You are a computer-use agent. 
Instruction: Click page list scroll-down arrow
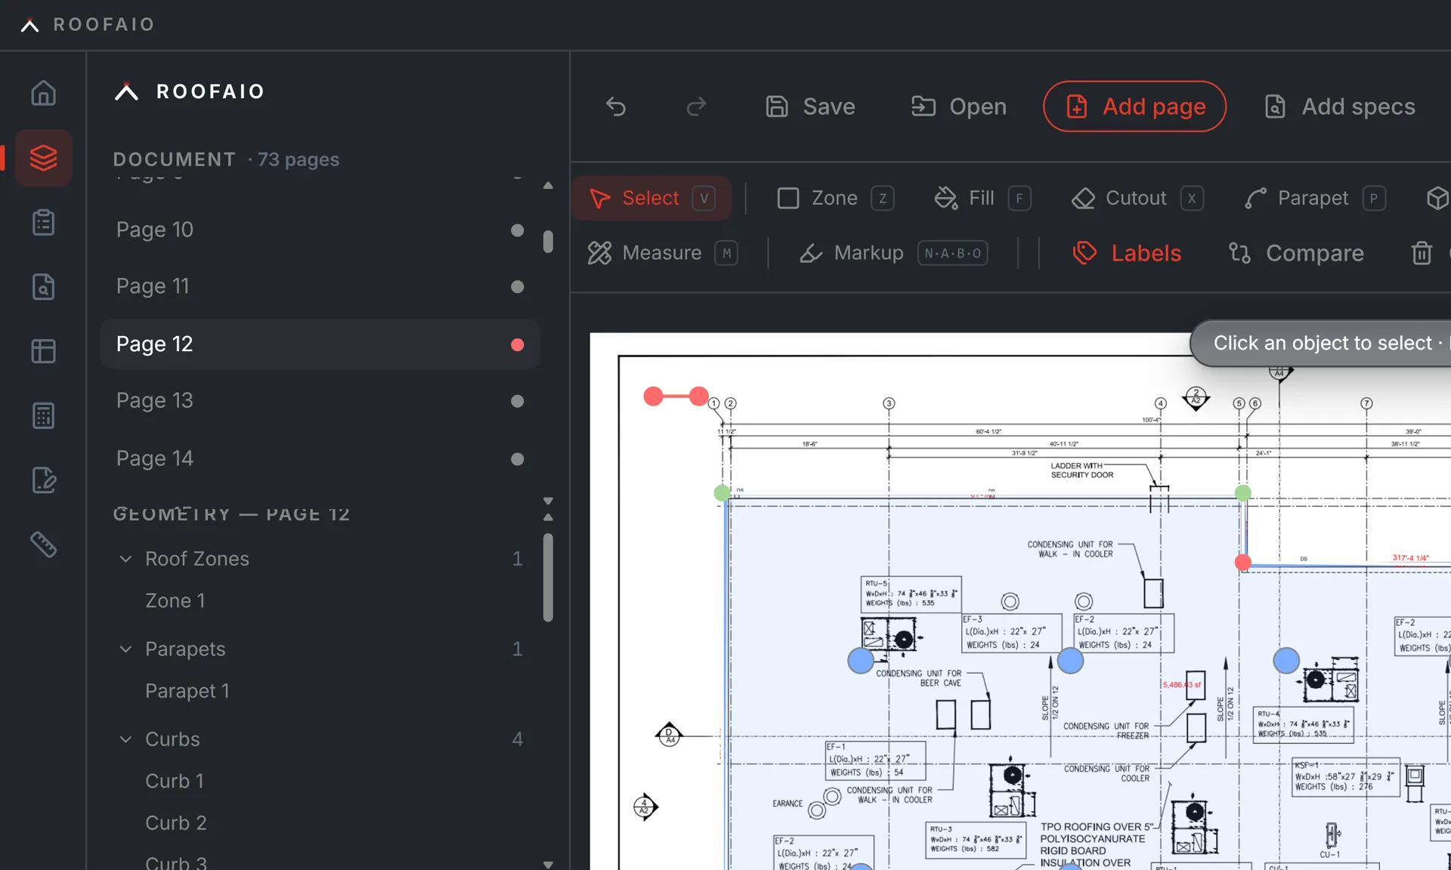pyautogui.click(x=548, y=501)
